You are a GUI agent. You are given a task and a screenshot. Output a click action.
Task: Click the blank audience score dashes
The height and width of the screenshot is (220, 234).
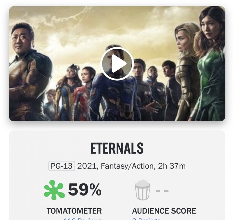pyautogui.click(x=162, y=190)
